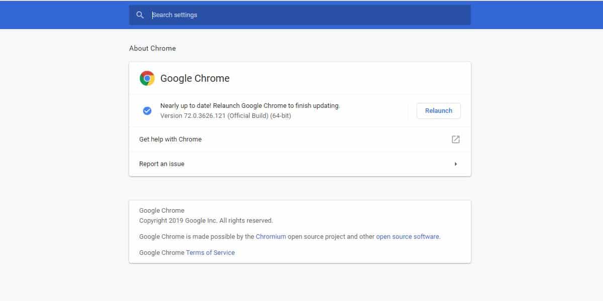Click the Google Chrome title beside the logo
The image size is (603, 301).
coord(195,78)
